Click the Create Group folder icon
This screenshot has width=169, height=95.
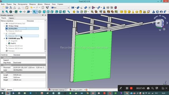78,12
